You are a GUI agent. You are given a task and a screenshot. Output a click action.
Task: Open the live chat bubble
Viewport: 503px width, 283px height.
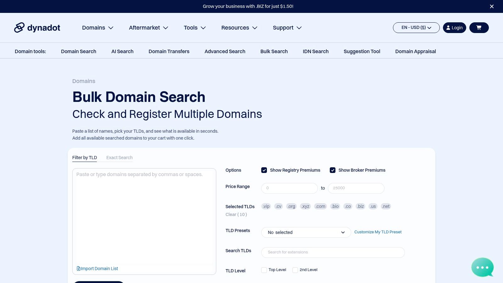point(482,267)
